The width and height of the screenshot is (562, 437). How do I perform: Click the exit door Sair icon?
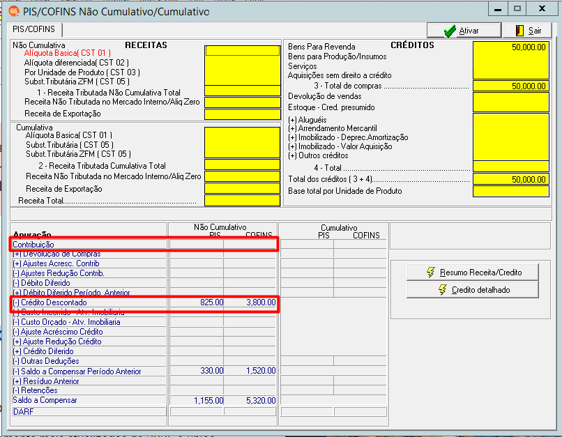click(x=519, y=31)
